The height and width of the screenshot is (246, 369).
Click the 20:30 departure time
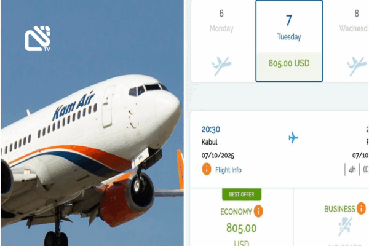[x=210, y=130]
